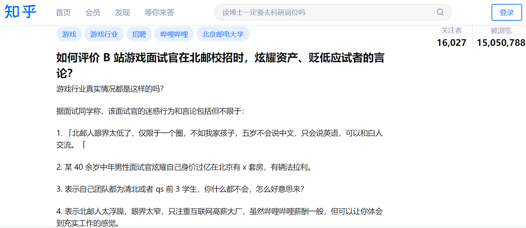Go to the 首页 home tab

point(63,12)
